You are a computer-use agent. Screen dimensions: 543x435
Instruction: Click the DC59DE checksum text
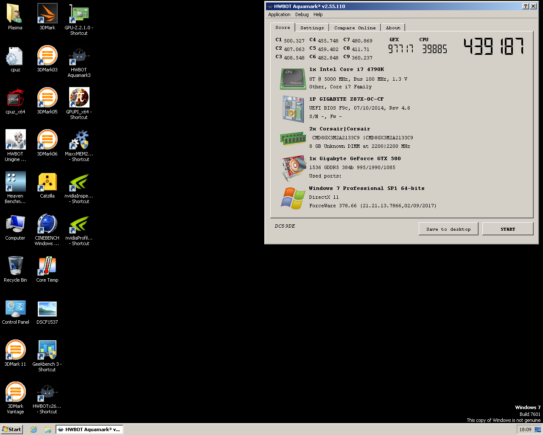285,226
